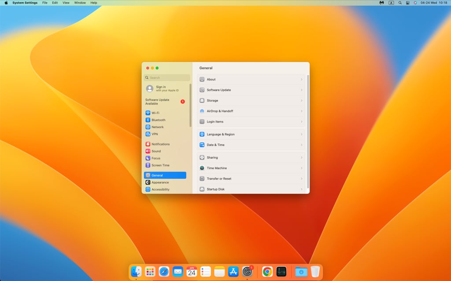Open Spotlight search in menu bar

click(400, 3)
